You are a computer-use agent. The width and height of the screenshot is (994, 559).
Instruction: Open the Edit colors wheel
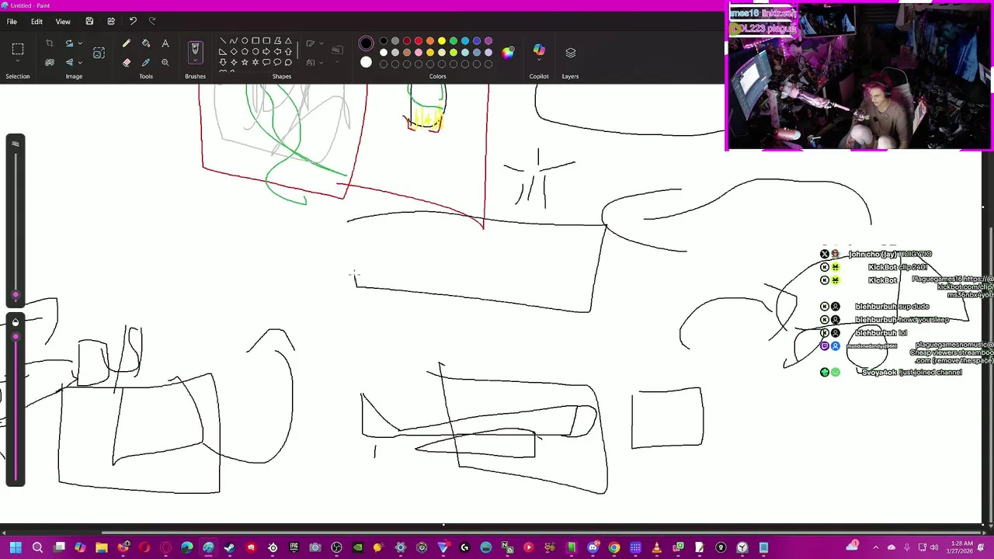[508, 52]
